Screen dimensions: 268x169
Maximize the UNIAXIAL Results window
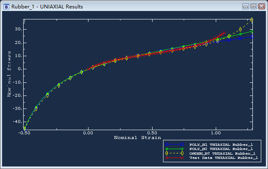(254, 6)
